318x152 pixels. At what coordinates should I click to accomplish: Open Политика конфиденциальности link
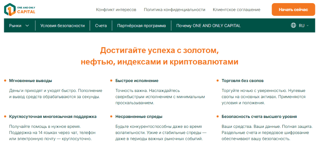(174, 10)
